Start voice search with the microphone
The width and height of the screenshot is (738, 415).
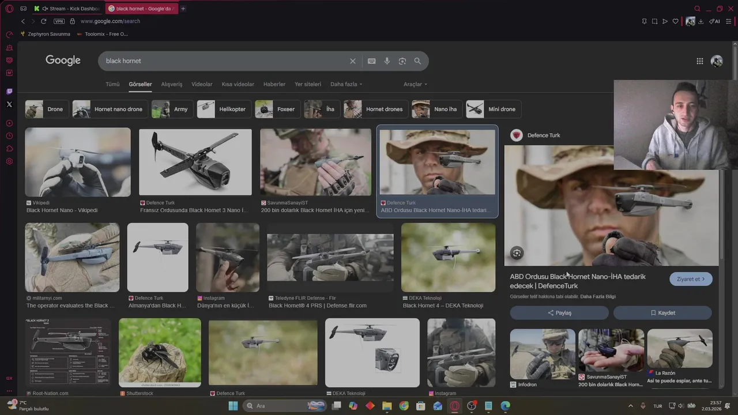click(x=387, y=61)
